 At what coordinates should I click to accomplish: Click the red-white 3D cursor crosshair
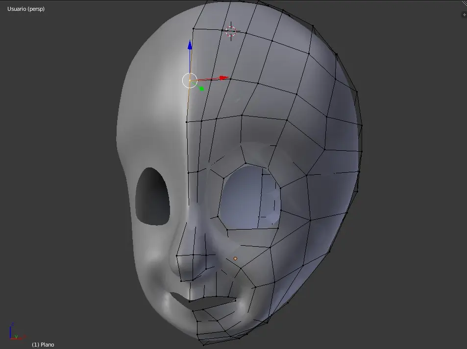coord(231,31)
